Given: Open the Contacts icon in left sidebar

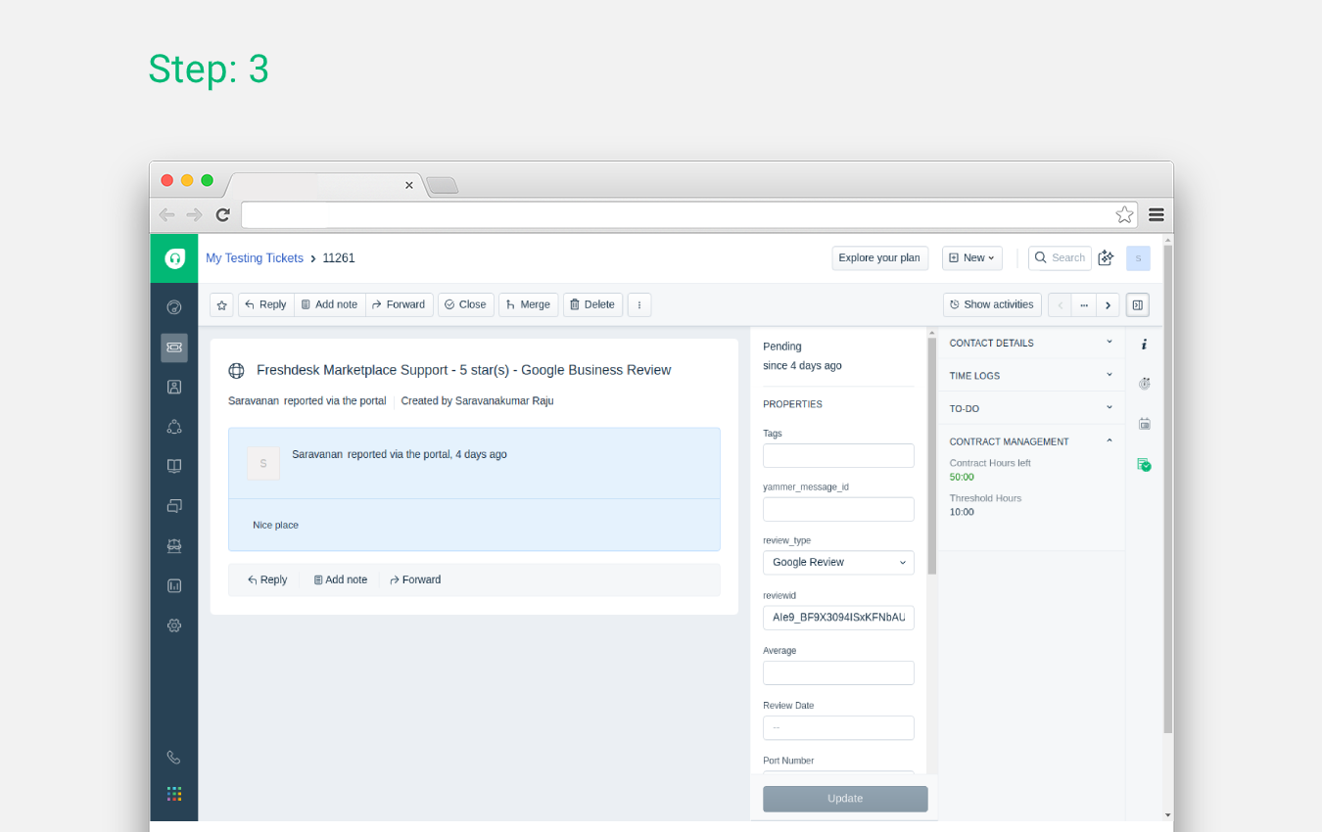Looking at the screenshot, I should click(x=174, y=387).
